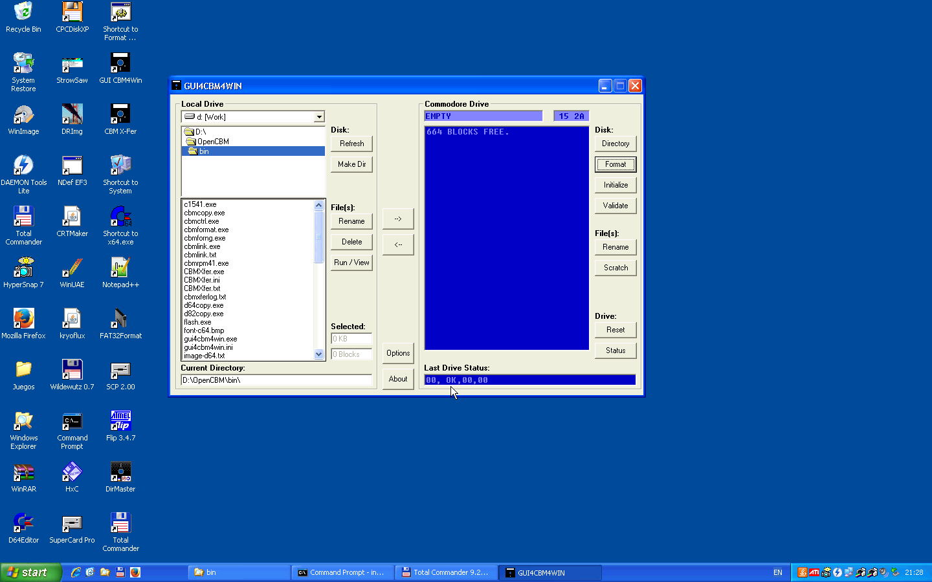Select the DRImg desktop icon

pyautogui.click(x=72, y=120)
